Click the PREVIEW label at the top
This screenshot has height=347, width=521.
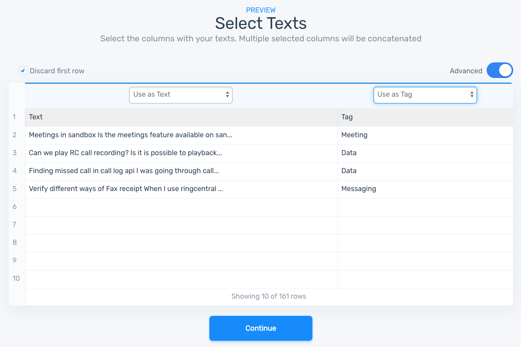[x=260, y=10]
